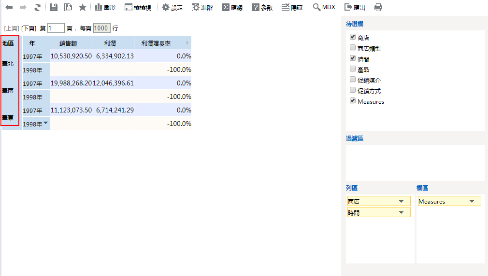Viewport: 488px width, 276px height.
Task: Click the 匯總 summary button
Action: pos(232,7)
